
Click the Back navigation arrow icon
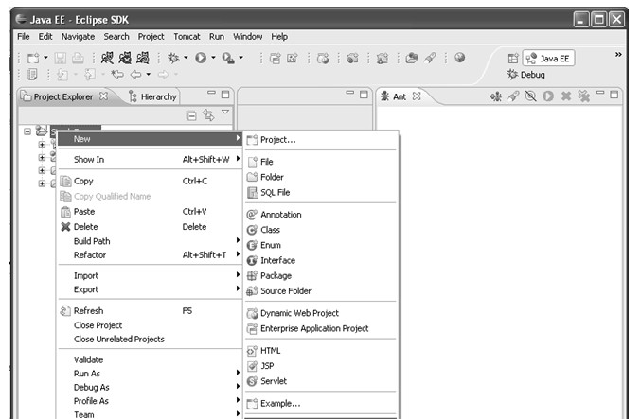tap(135, 75)
